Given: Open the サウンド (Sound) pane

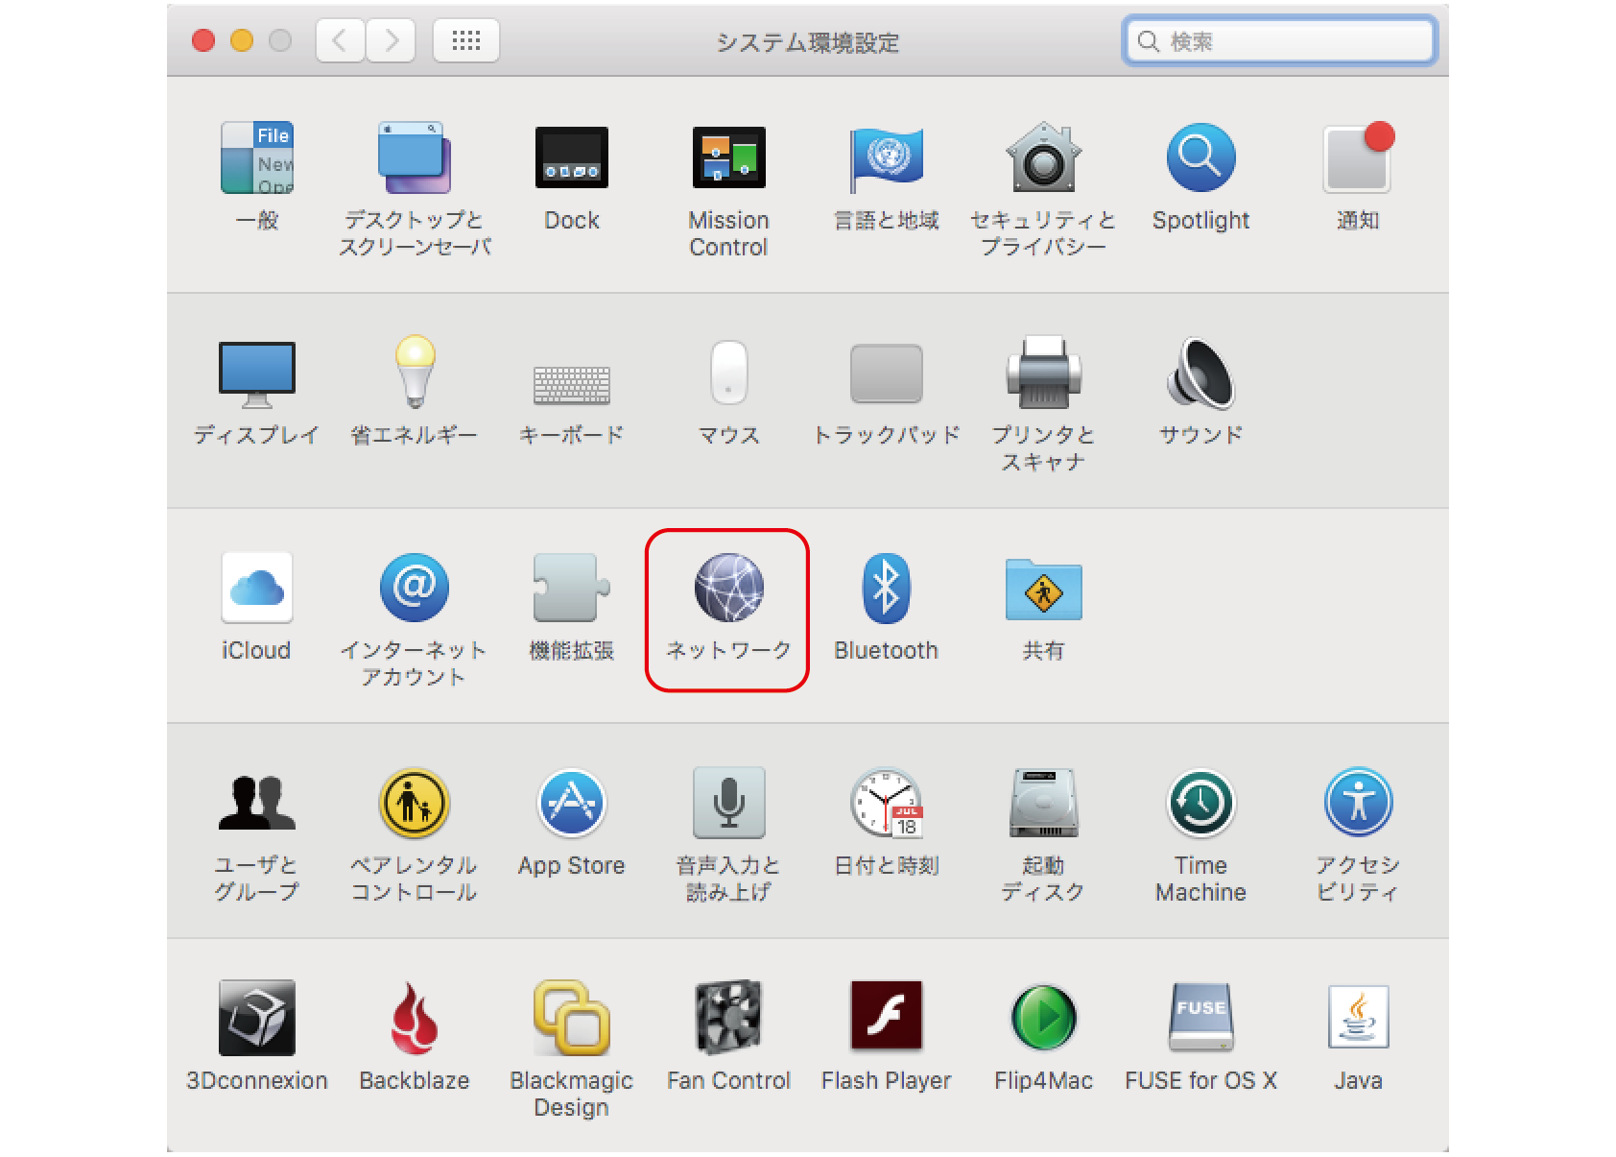Looking at the screenshot, I should [1200, 374].
